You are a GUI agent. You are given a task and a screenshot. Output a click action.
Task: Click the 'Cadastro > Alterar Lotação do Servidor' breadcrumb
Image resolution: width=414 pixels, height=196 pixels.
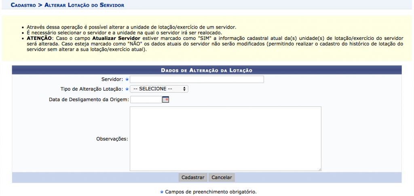(67, 5)
